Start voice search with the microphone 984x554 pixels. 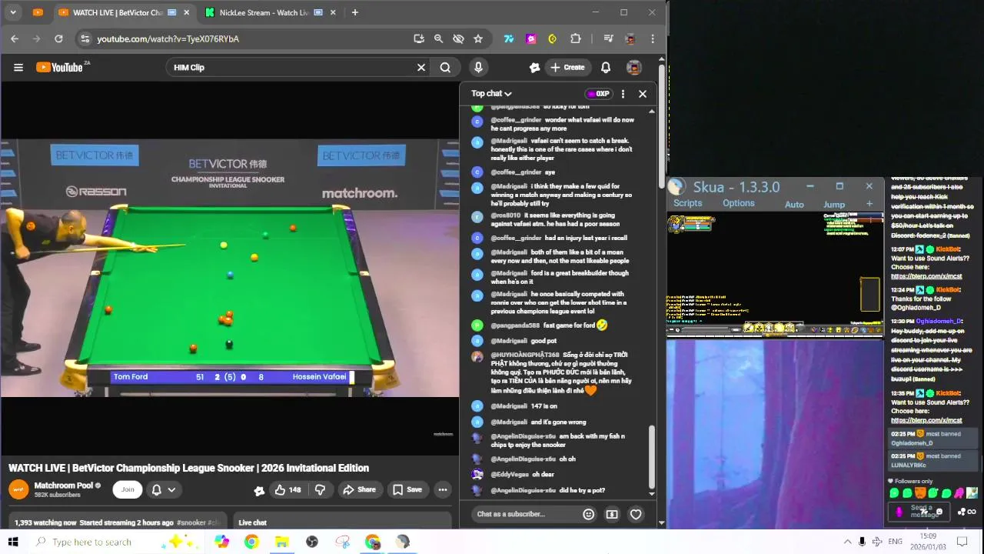pyautogui.click(x=478, y=68)
